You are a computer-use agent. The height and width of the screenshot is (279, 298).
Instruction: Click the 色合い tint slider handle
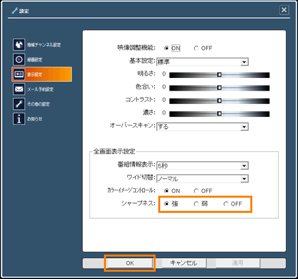(x=219, y=88)
